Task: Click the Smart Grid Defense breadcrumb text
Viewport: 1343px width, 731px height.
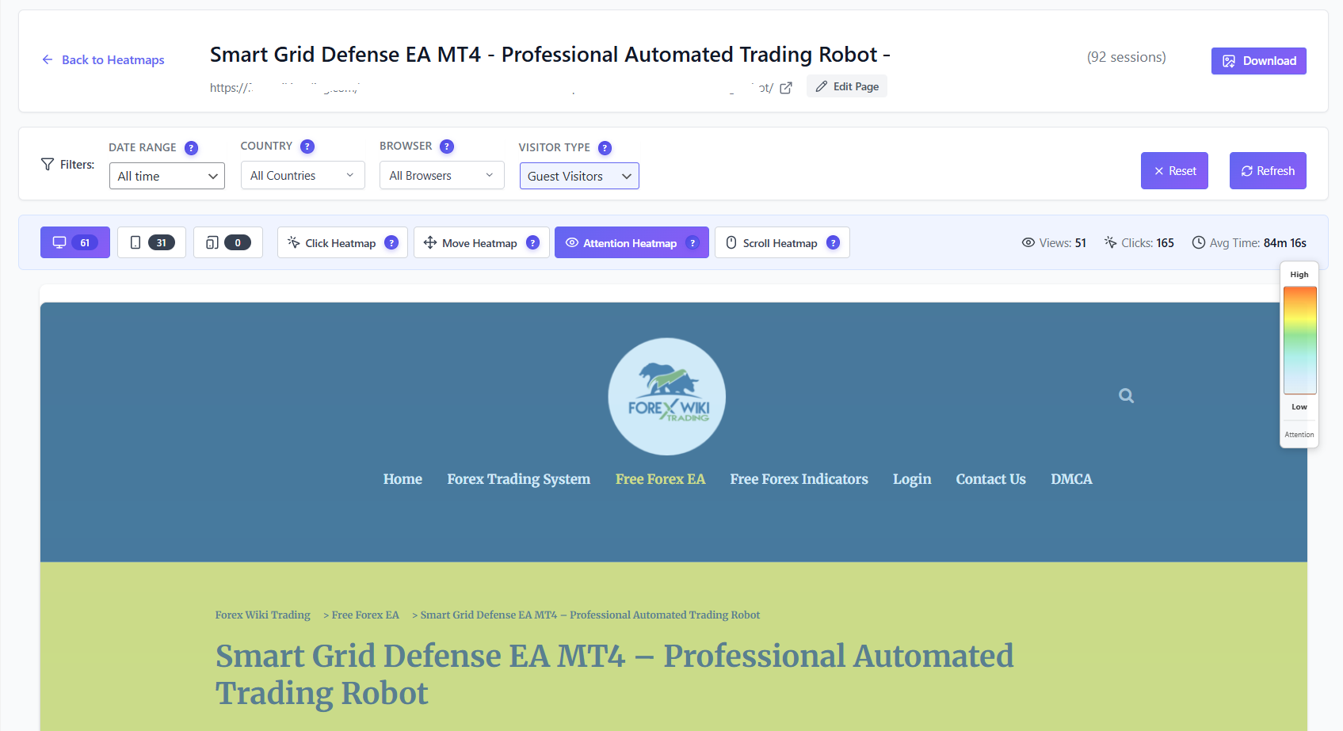Action: click(590, 615)
